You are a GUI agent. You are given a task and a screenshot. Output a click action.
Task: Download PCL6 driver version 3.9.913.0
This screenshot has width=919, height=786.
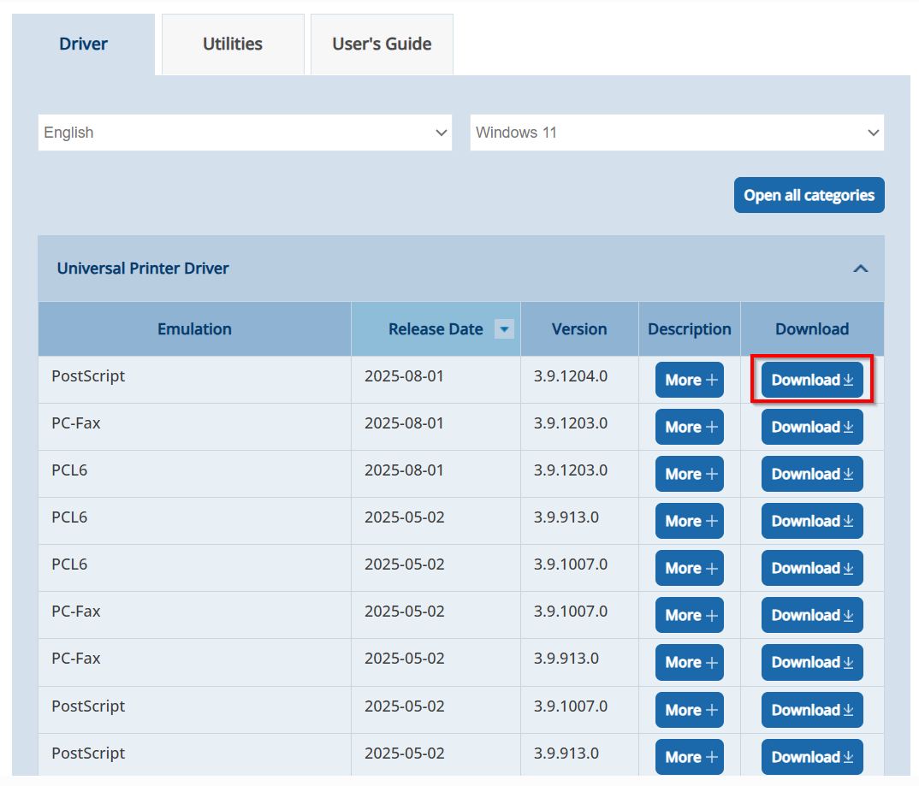[811, 521]
